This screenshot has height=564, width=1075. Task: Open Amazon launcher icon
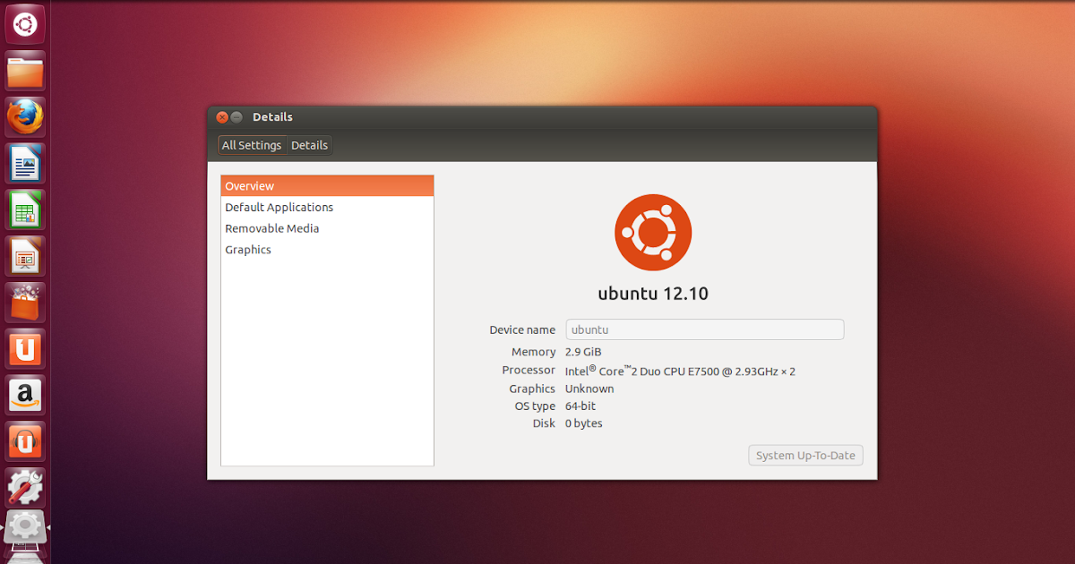pos(25,397)
